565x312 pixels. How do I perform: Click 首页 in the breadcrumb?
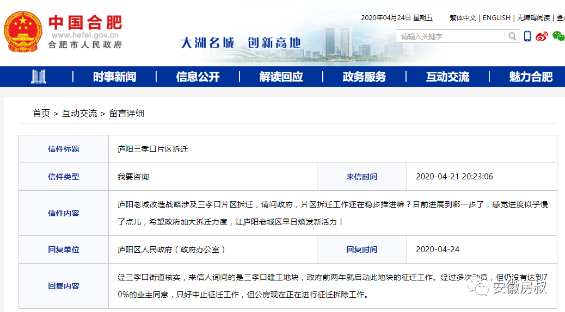41,113
